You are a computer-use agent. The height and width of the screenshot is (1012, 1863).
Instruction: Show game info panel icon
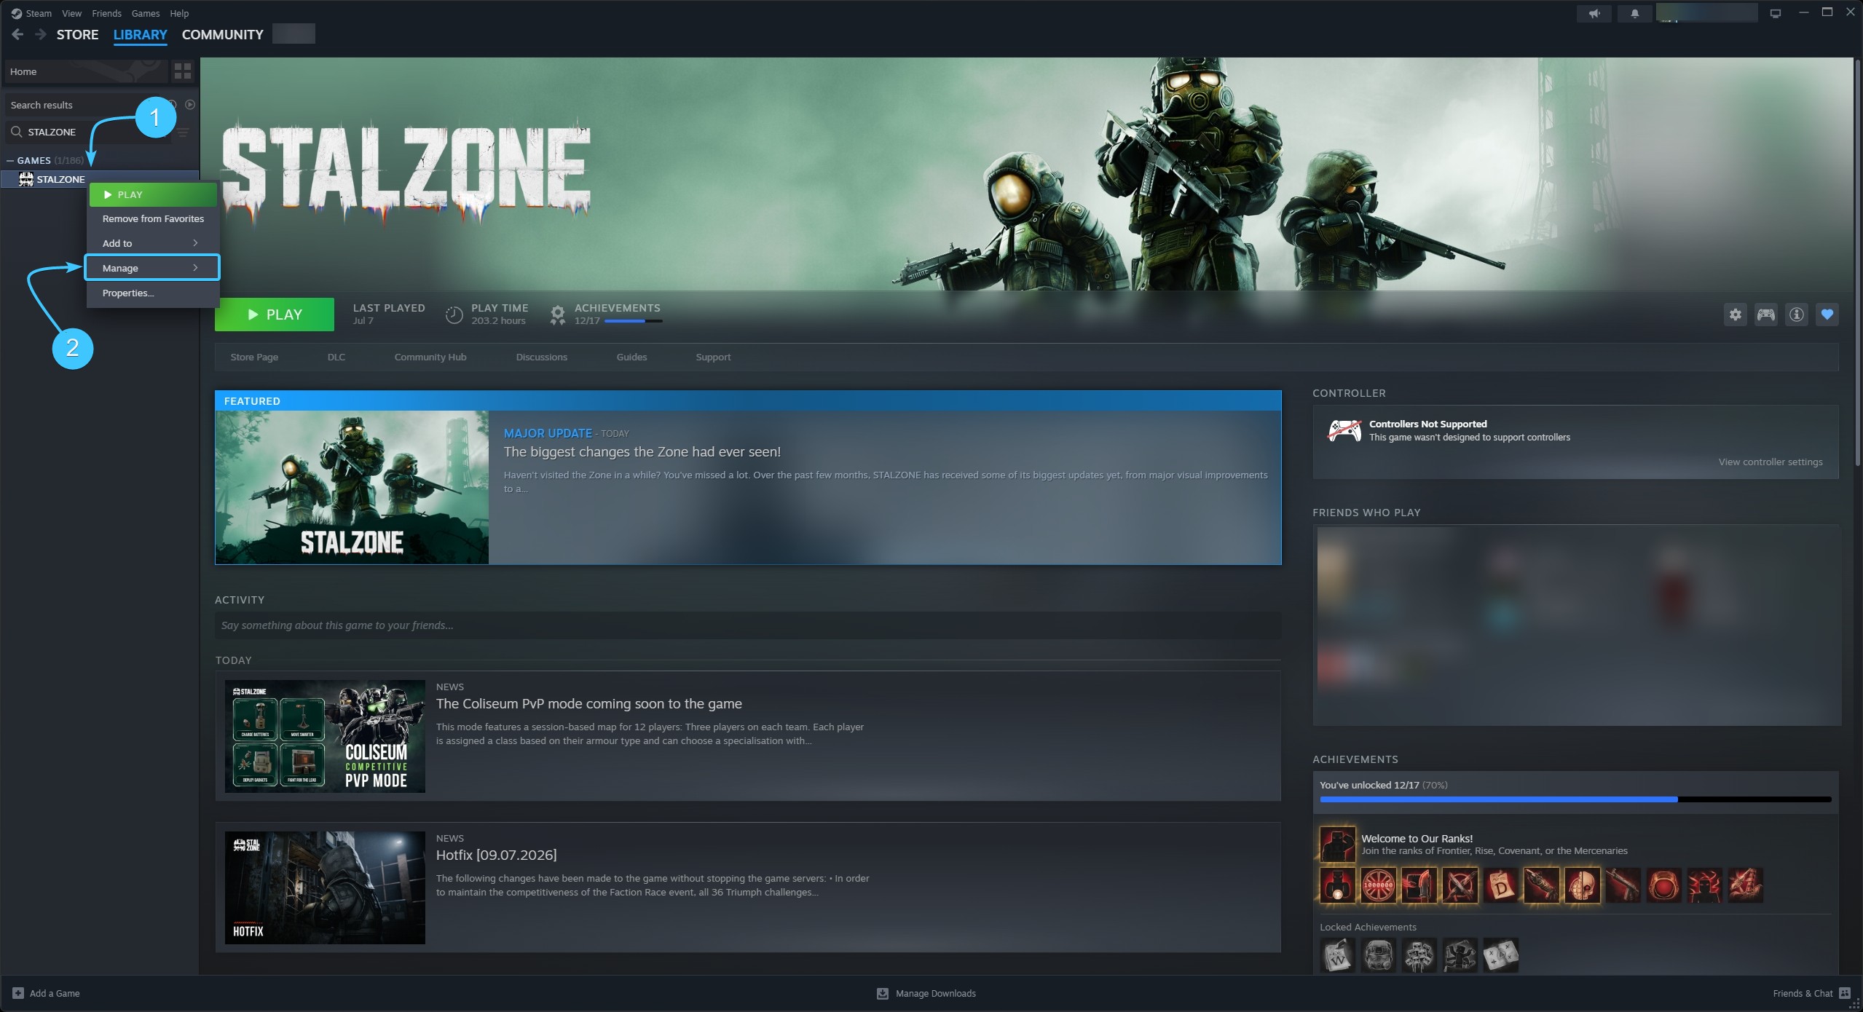pyautogui.click(x=1797, y=315)
